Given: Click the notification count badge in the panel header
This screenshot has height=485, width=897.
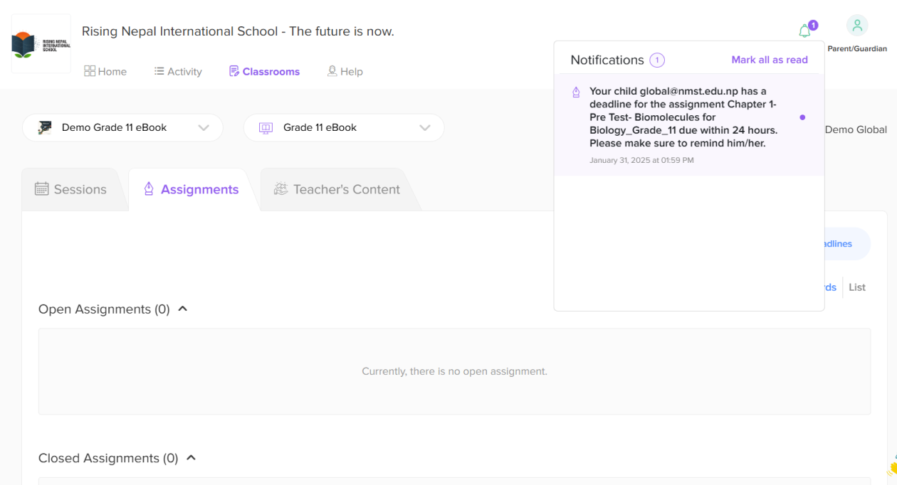Looking at the screenshot, I should (x=657, y=60).
